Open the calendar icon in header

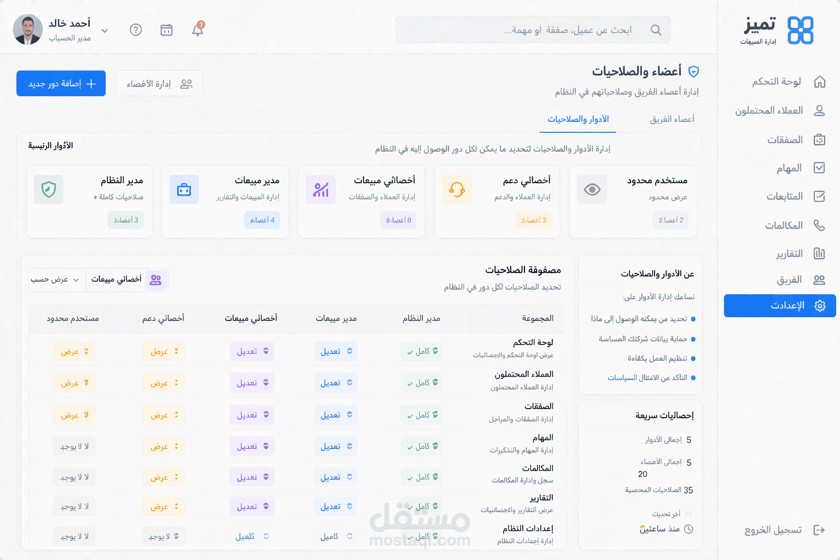[x=167, y=30]
